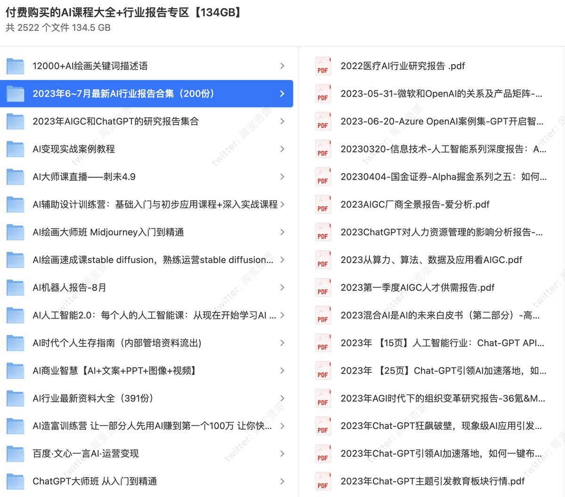Expand 2023年AIGC和ChatGPT的研究报告集合 chevron
Screen dimensions: 565x497
point(282,121)
